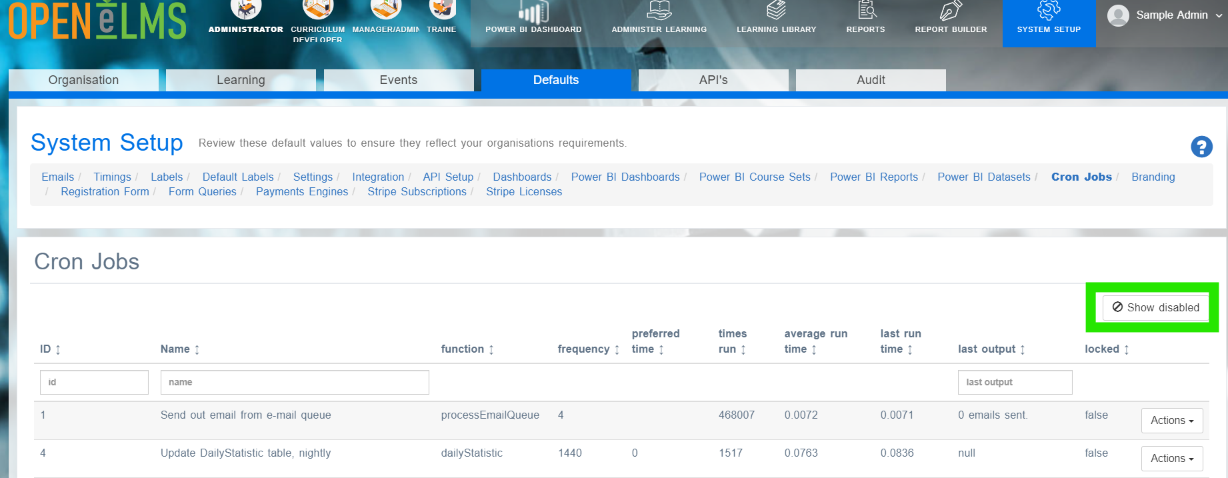
Task: Sort the table by last output column
Action: (x=991, y=349)
